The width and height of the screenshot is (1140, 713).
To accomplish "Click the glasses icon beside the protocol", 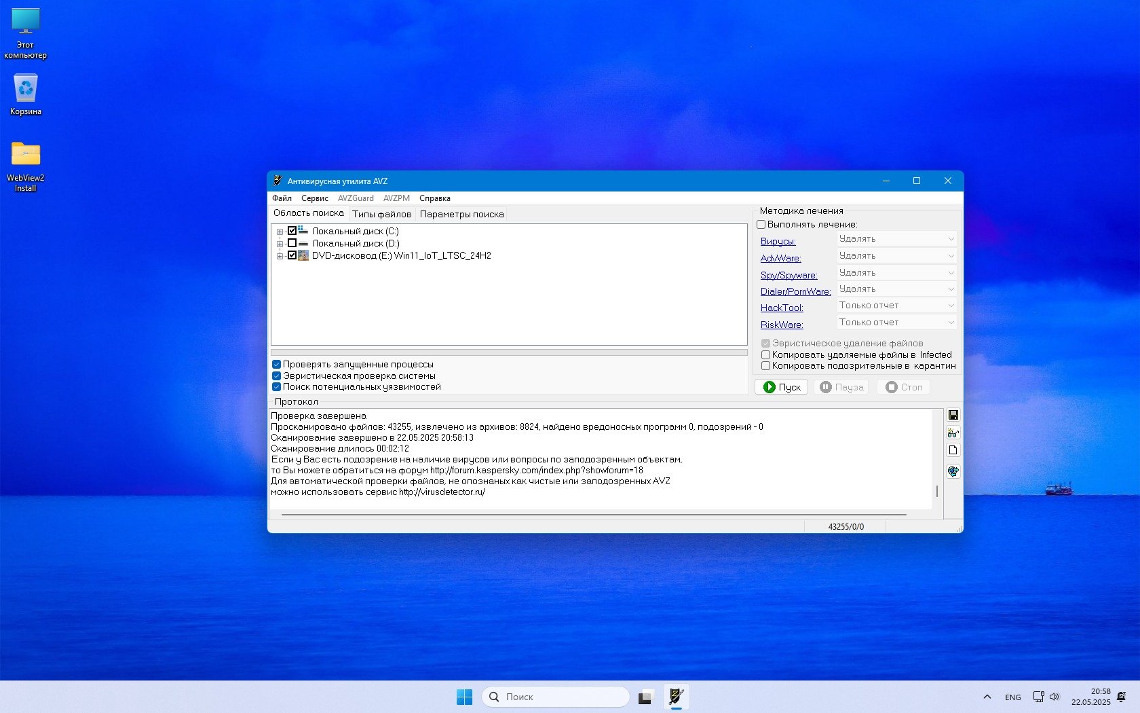I will point(953,433).
